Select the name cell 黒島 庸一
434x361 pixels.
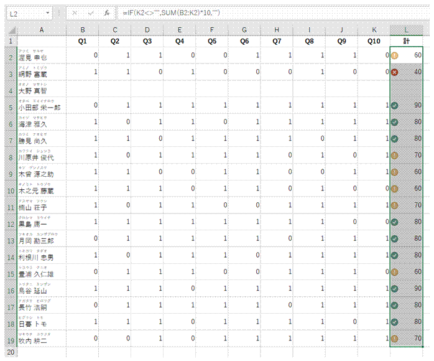click(x=42, y=222)
